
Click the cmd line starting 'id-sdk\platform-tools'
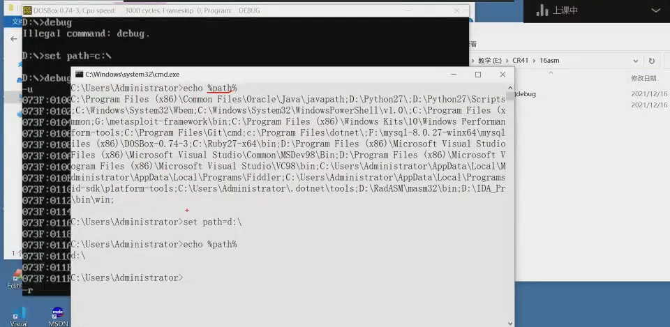288,188
